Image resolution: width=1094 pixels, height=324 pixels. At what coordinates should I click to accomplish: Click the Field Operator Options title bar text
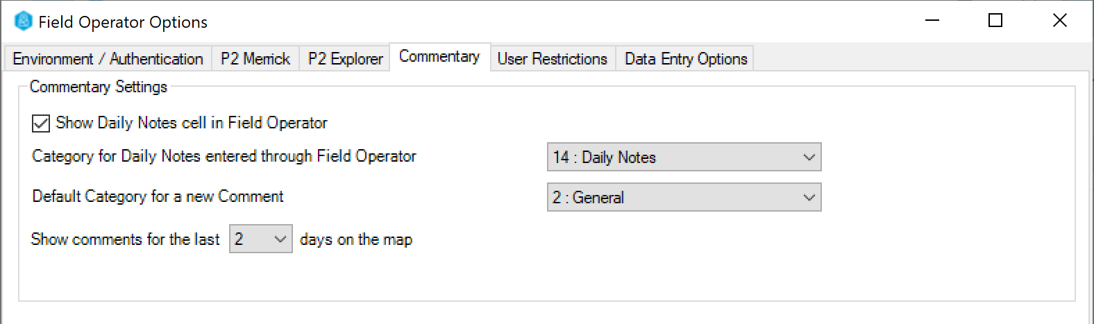click(x=123, y=22)
